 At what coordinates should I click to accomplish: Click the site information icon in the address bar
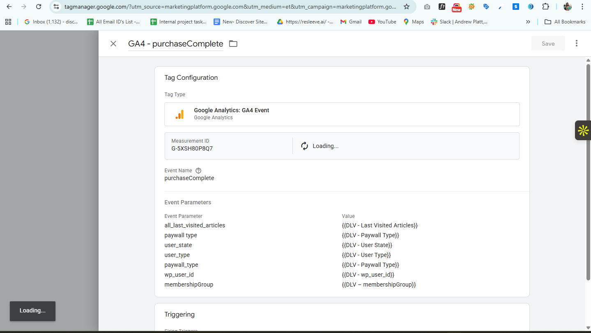[57, 7]
